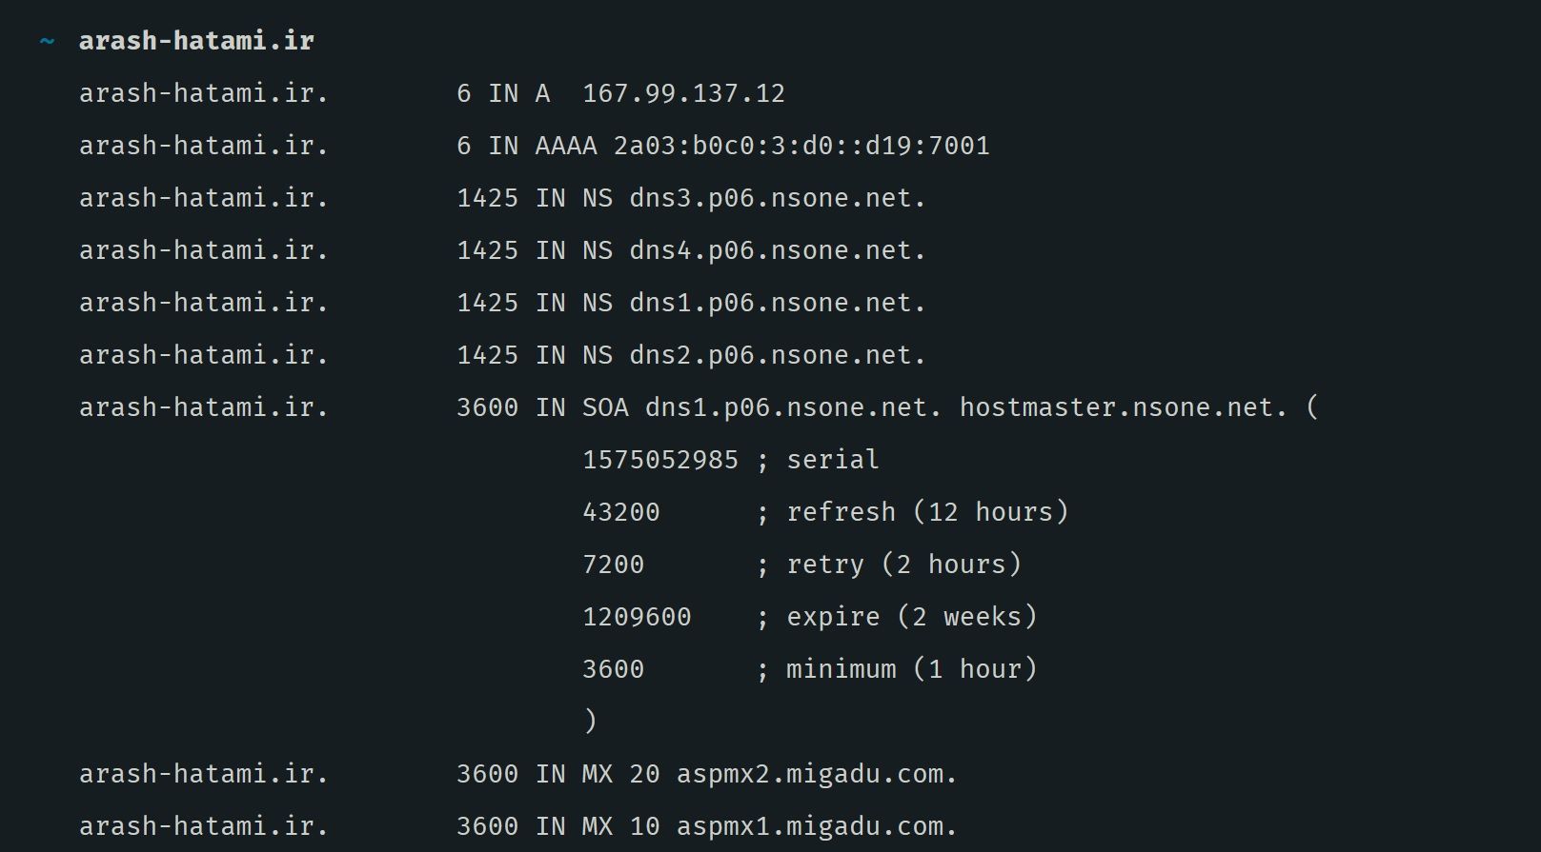Click the MX priority 10 value

coord(644,826)
